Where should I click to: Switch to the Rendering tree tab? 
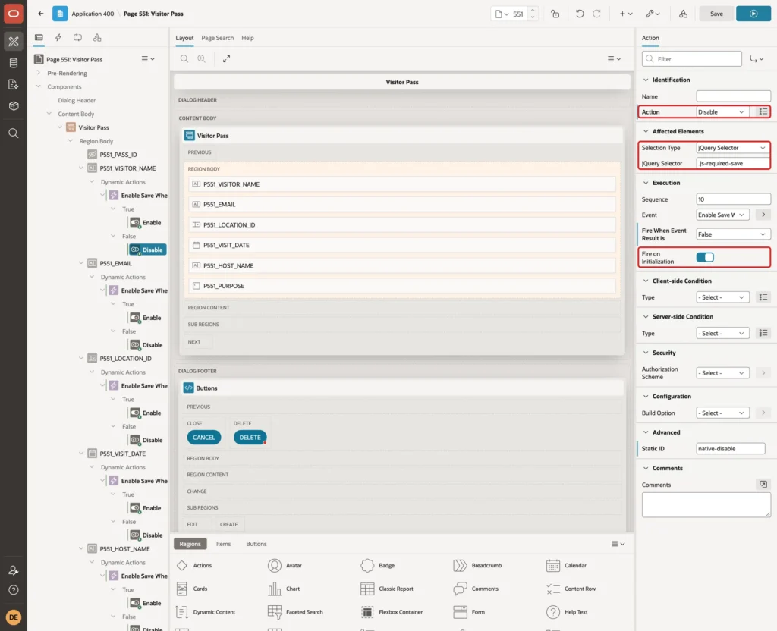[x=39, y=38]
